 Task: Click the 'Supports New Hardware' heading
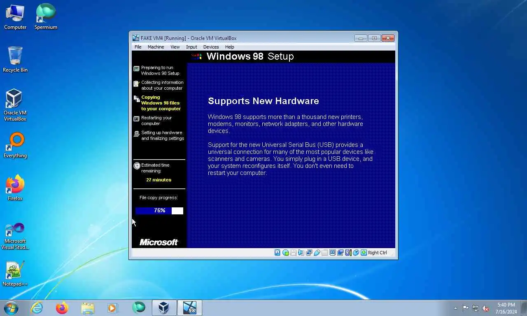point(263,101)
